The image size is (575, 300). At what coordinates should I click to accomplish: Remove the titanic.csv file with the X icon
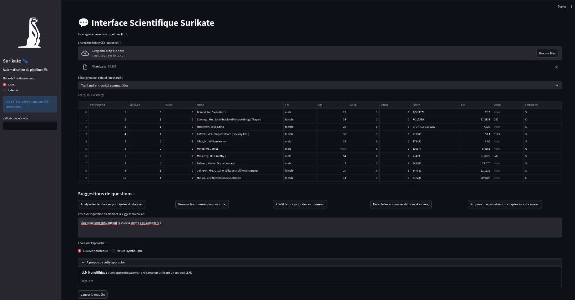click(x=556, y=67)
